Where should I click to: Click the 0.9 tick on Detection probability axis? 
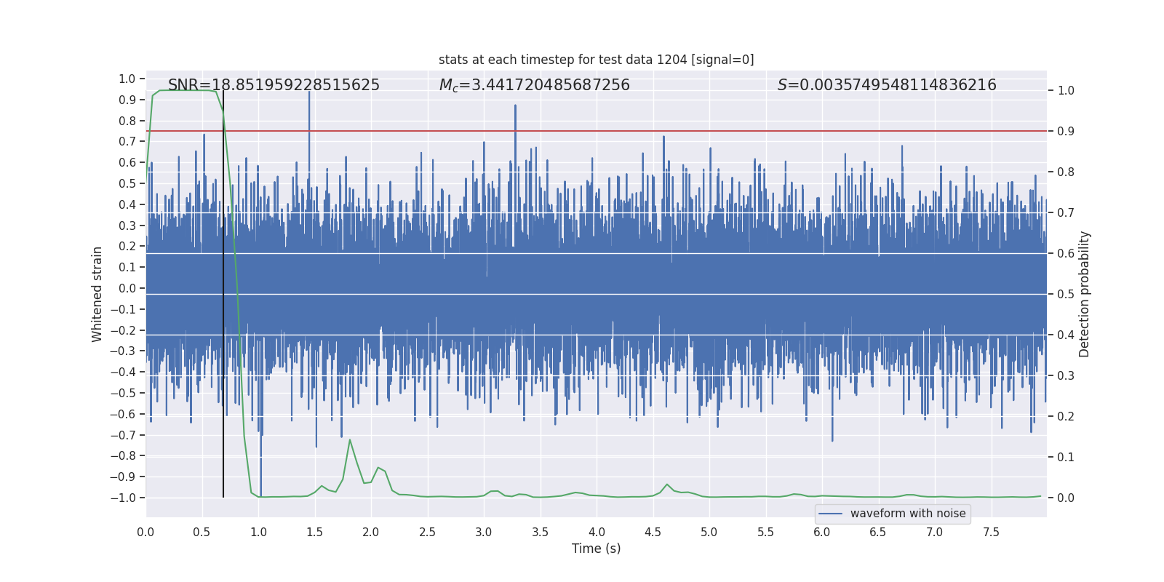coord(1066,132)
